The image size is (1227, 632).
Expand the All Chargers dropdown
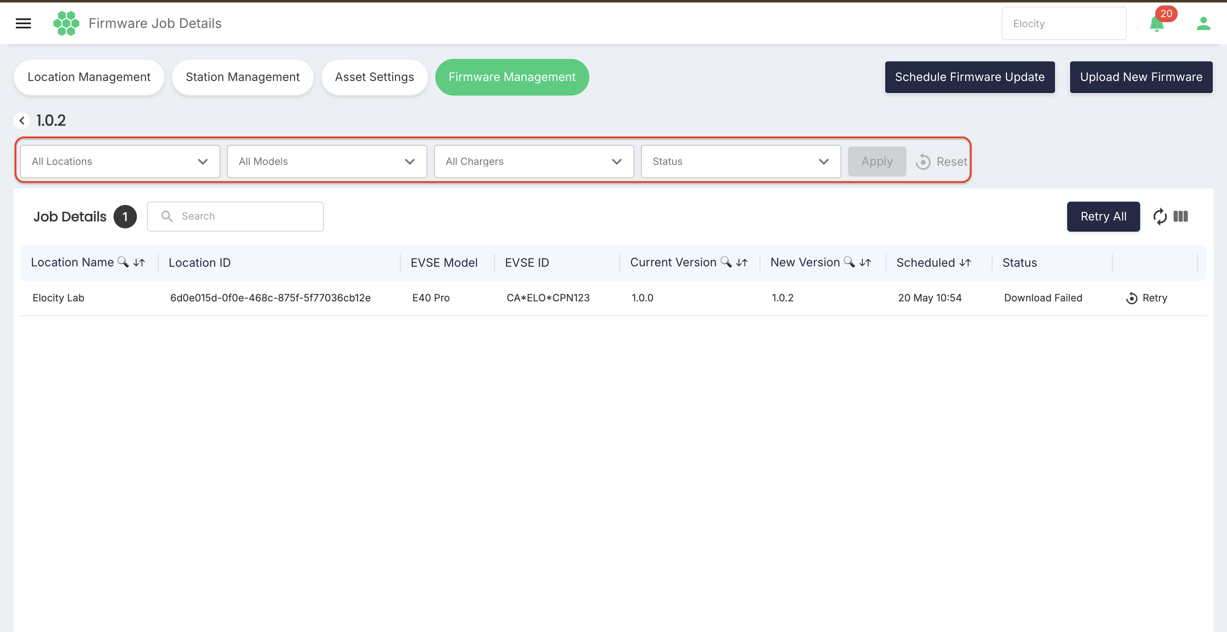(x=534, y=162)
